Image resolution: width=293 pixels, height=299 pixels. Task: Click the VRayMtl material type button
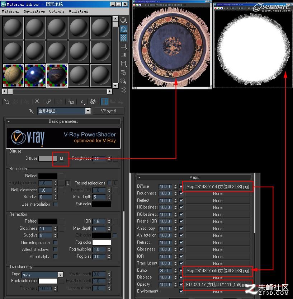tap(108, 111)
